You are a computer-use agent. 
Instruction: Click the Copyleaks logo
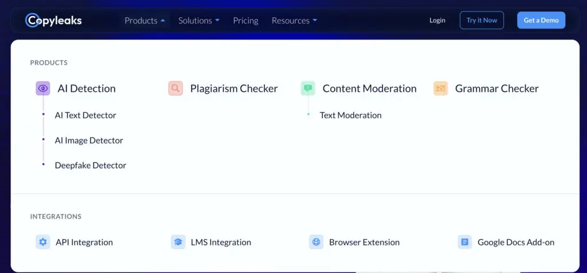coord(54,21)
